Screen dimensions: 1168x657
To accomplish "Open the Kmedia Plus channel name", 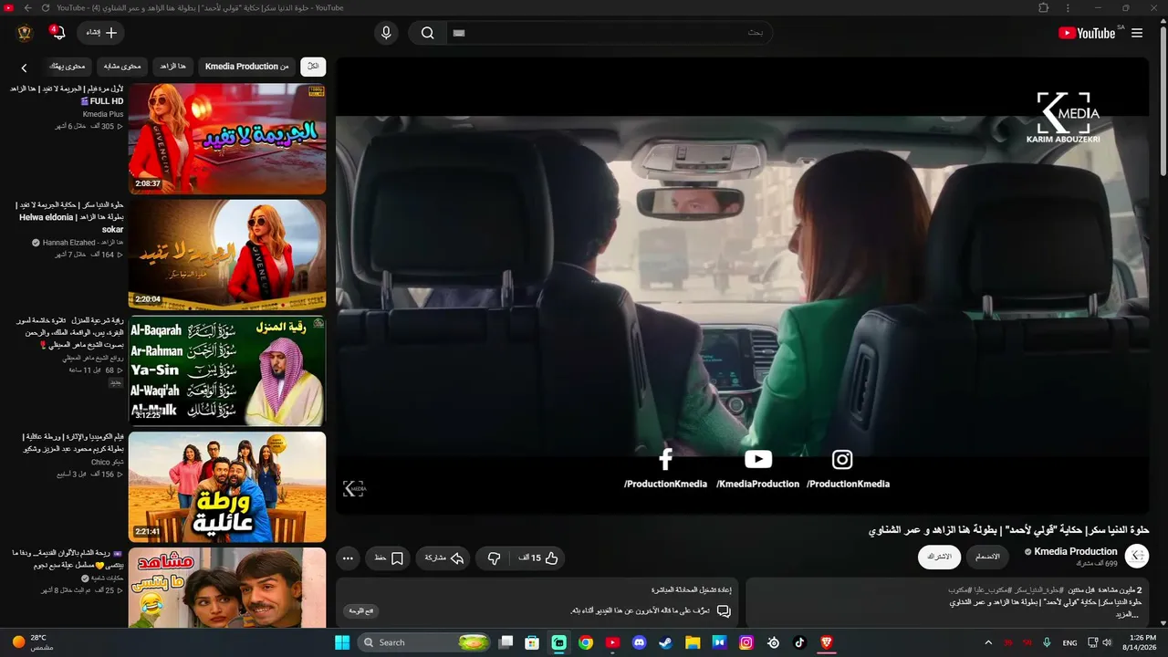I will pyautogui.click(x=103, y=114).
